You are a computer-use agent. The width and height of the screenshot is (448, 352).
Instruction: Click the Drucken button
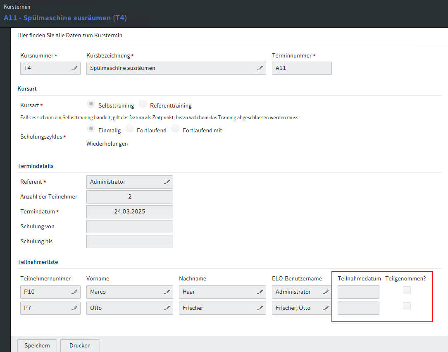80,346
